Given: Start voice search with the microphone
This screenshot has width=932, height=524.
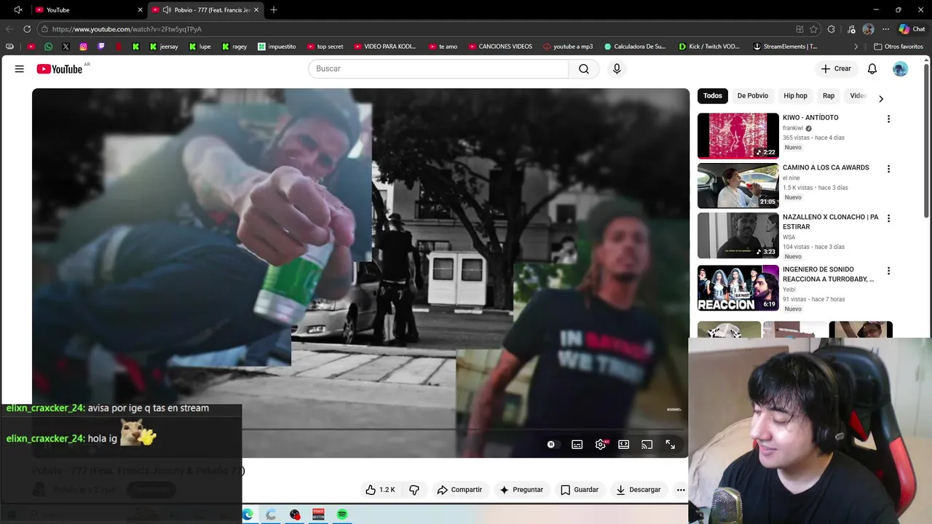Looking at the screenshot, I should pyautogui.click(x=617, y=68).
